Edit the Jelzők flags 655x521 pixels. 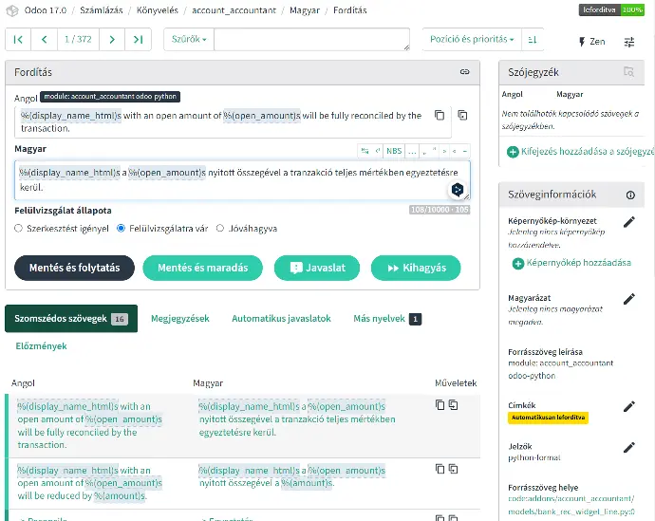pos(629,447)
